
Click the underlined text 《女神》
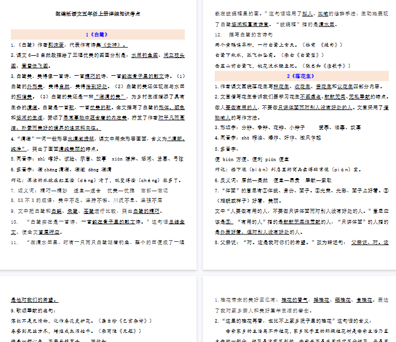[115, 44]
